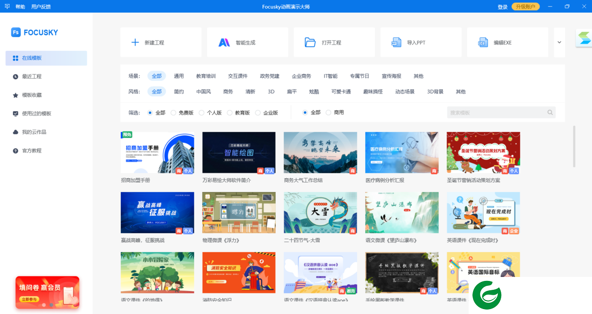Viewport: 592px width, 314px height.
Task: Select the 教育培训 scene tab
Action: (206, 76)
